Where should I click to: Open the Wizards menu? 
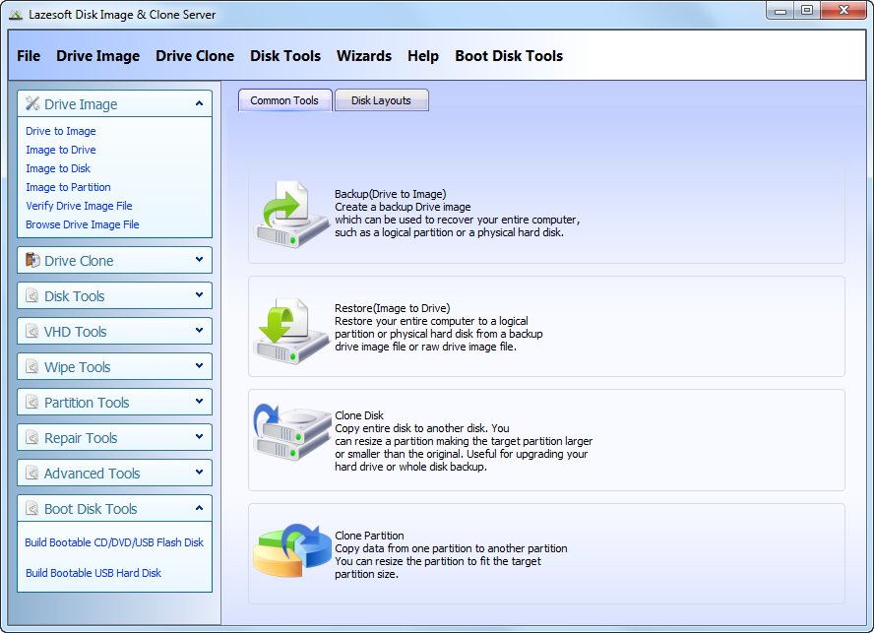pyautogui.click(x=364, y=56)
